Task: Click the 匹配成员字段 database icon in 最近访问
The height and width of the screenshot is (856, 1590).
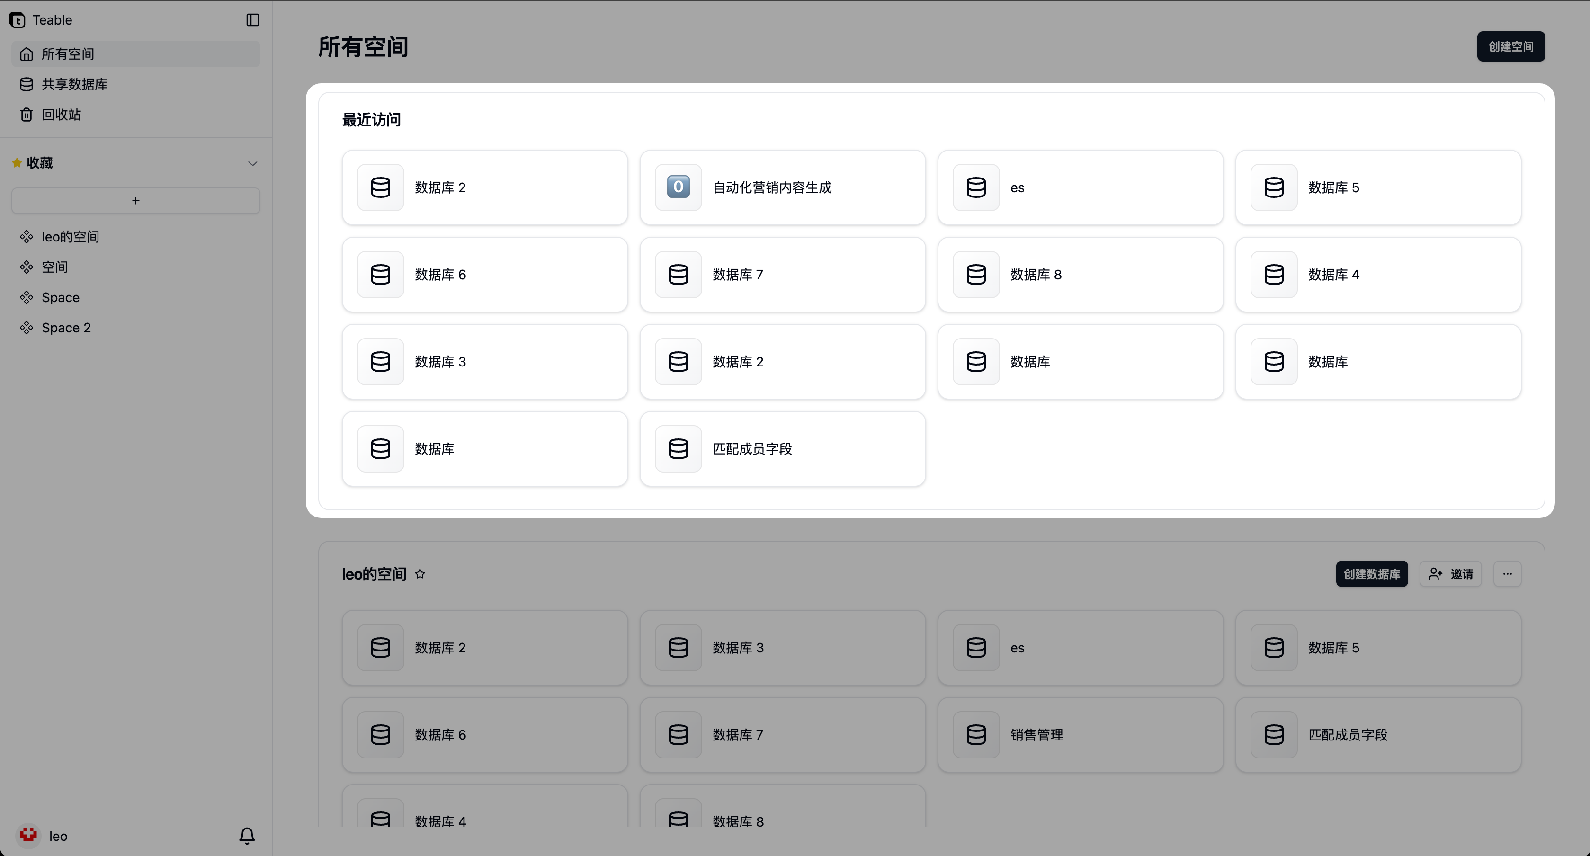Action: coord(678,449)
